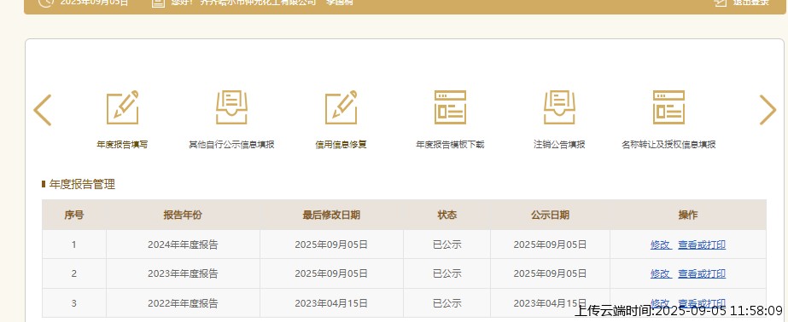Screen dimensions: 788x322
Task: Click the 状态 column header
Action: [x=447, y=216]
